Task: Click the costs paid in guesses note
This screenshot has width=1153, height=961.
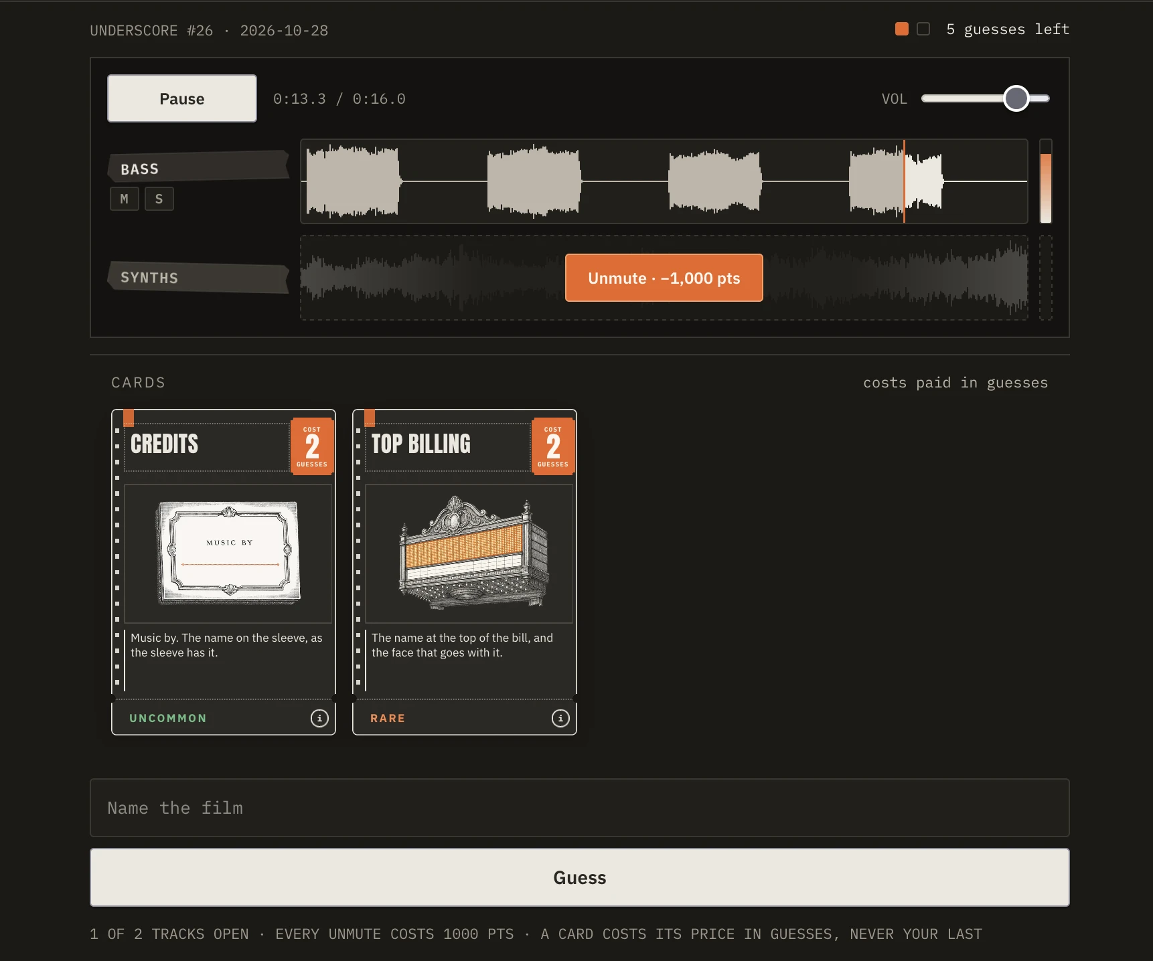Action: [955, 383]
